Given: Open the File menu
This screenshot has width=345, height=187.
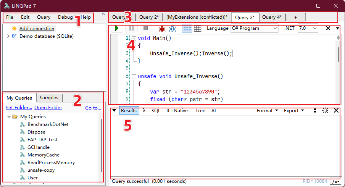Looking at the screenshot, I should [x=10, y=17].
